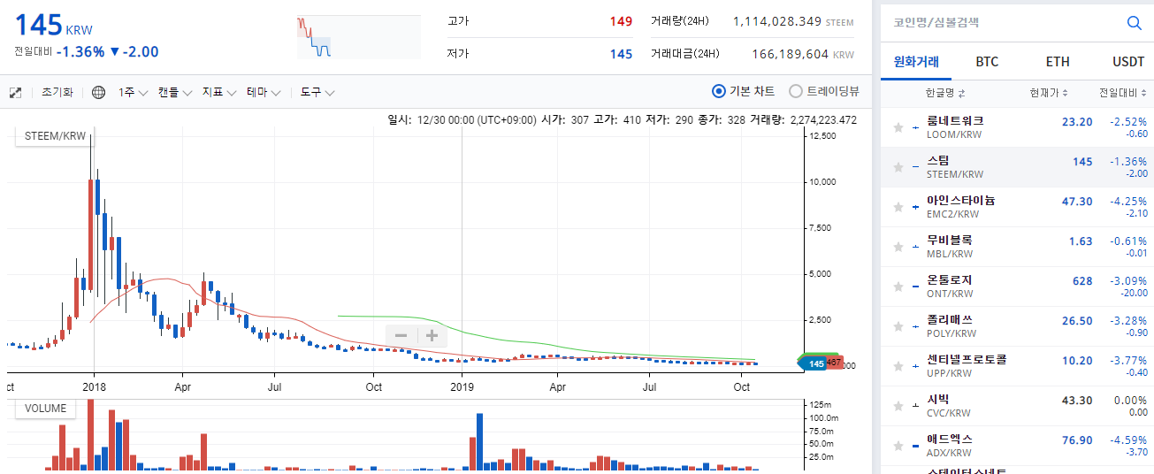Click the blue 145 price tag on axis
1154x474 pixels.
[x=811, y=363]
